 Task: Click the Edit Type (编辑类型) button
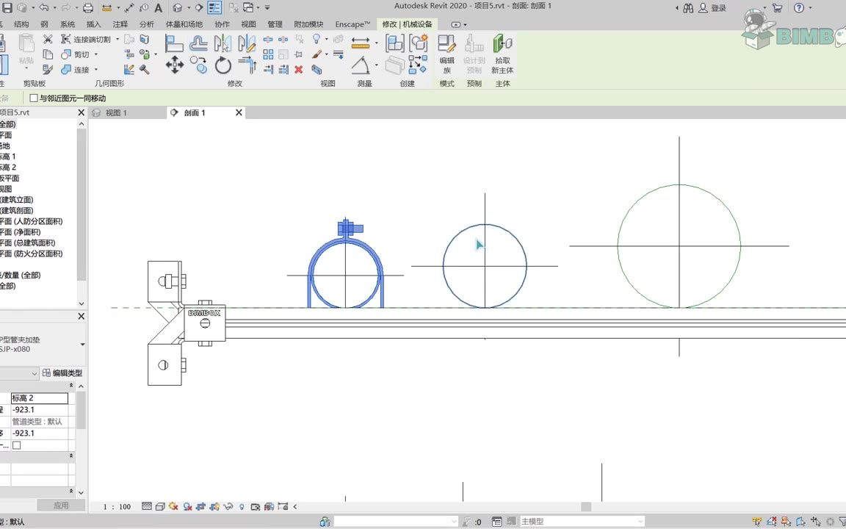tap(62, 373)
